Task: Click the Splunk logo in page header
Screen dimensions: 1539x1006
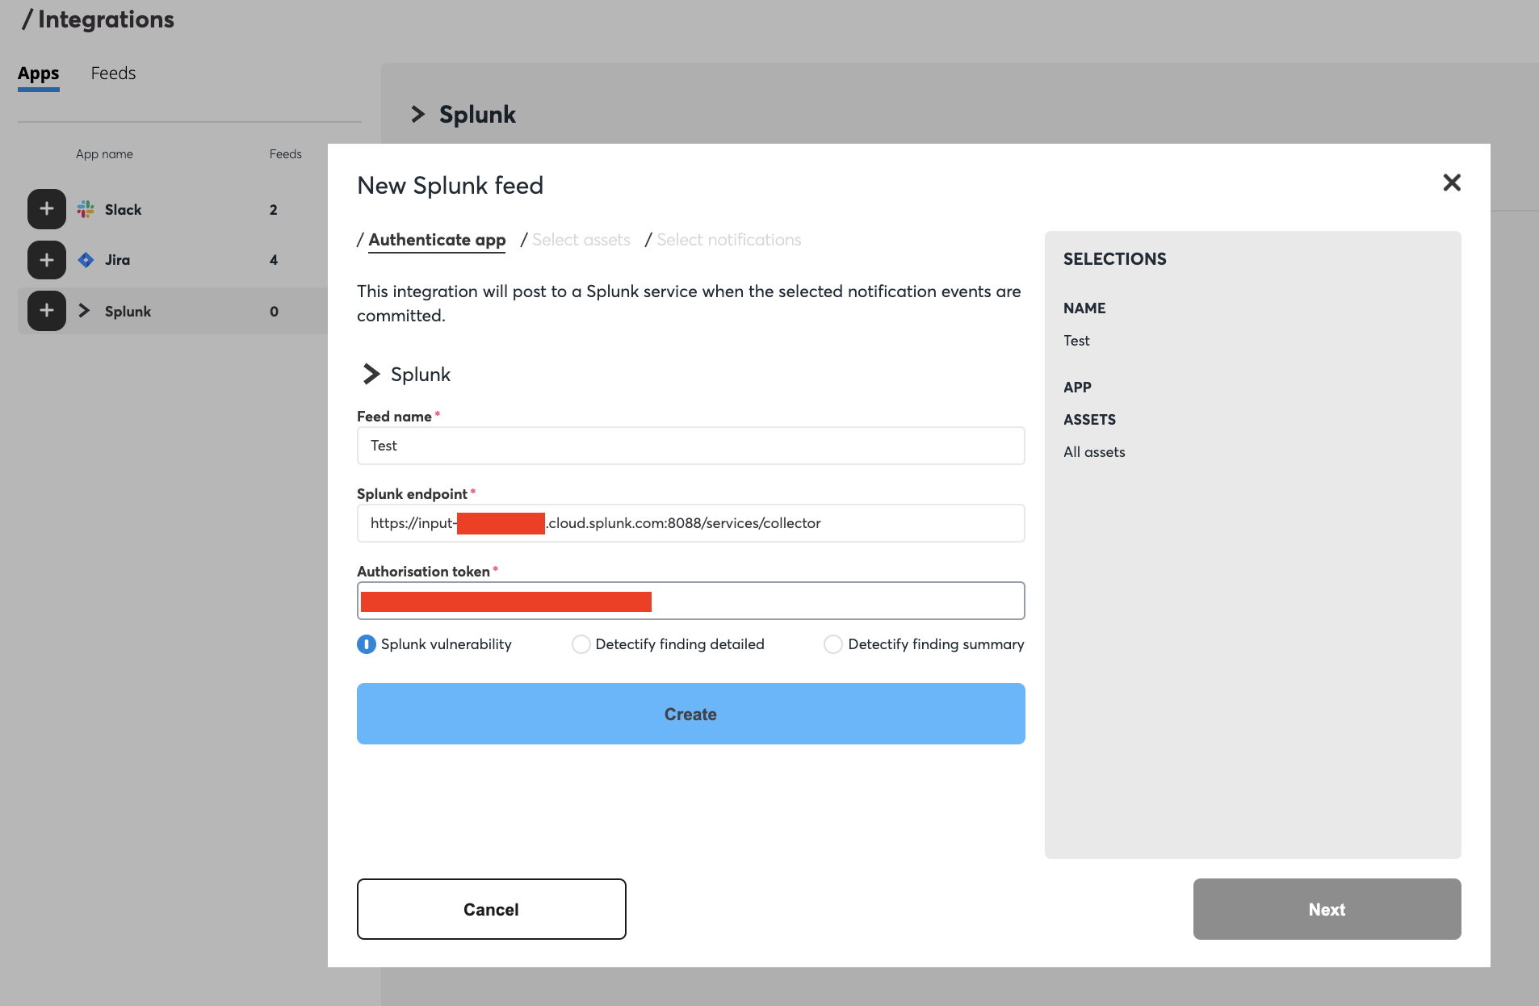Action: pos(417,114)
